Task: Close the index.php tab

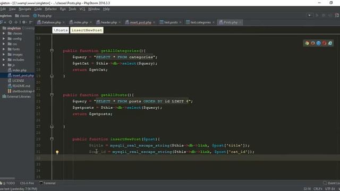Action: click(91, 22)
